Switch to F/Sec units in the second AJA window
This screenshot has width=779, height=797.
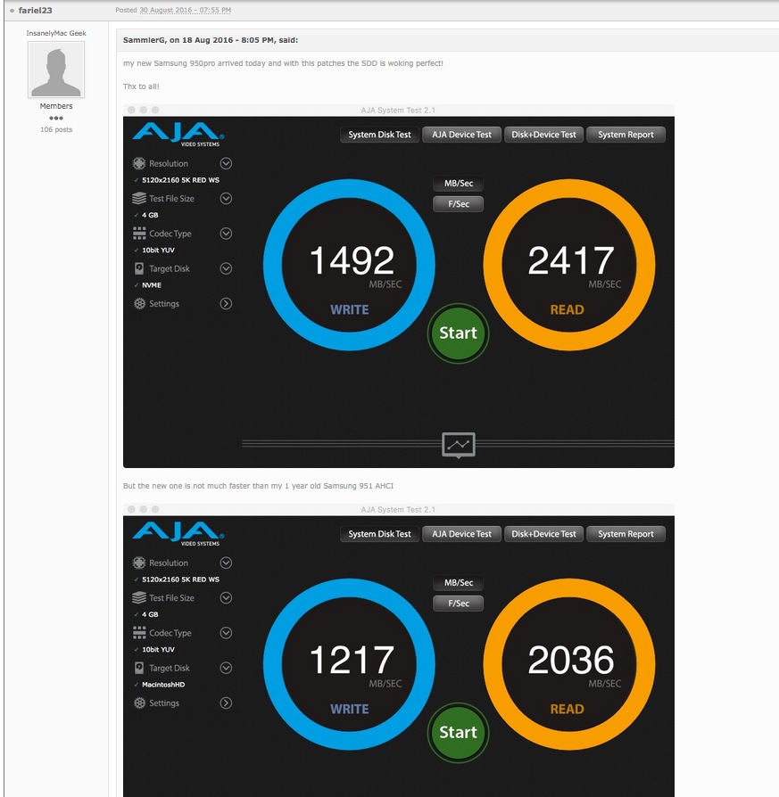459,604
